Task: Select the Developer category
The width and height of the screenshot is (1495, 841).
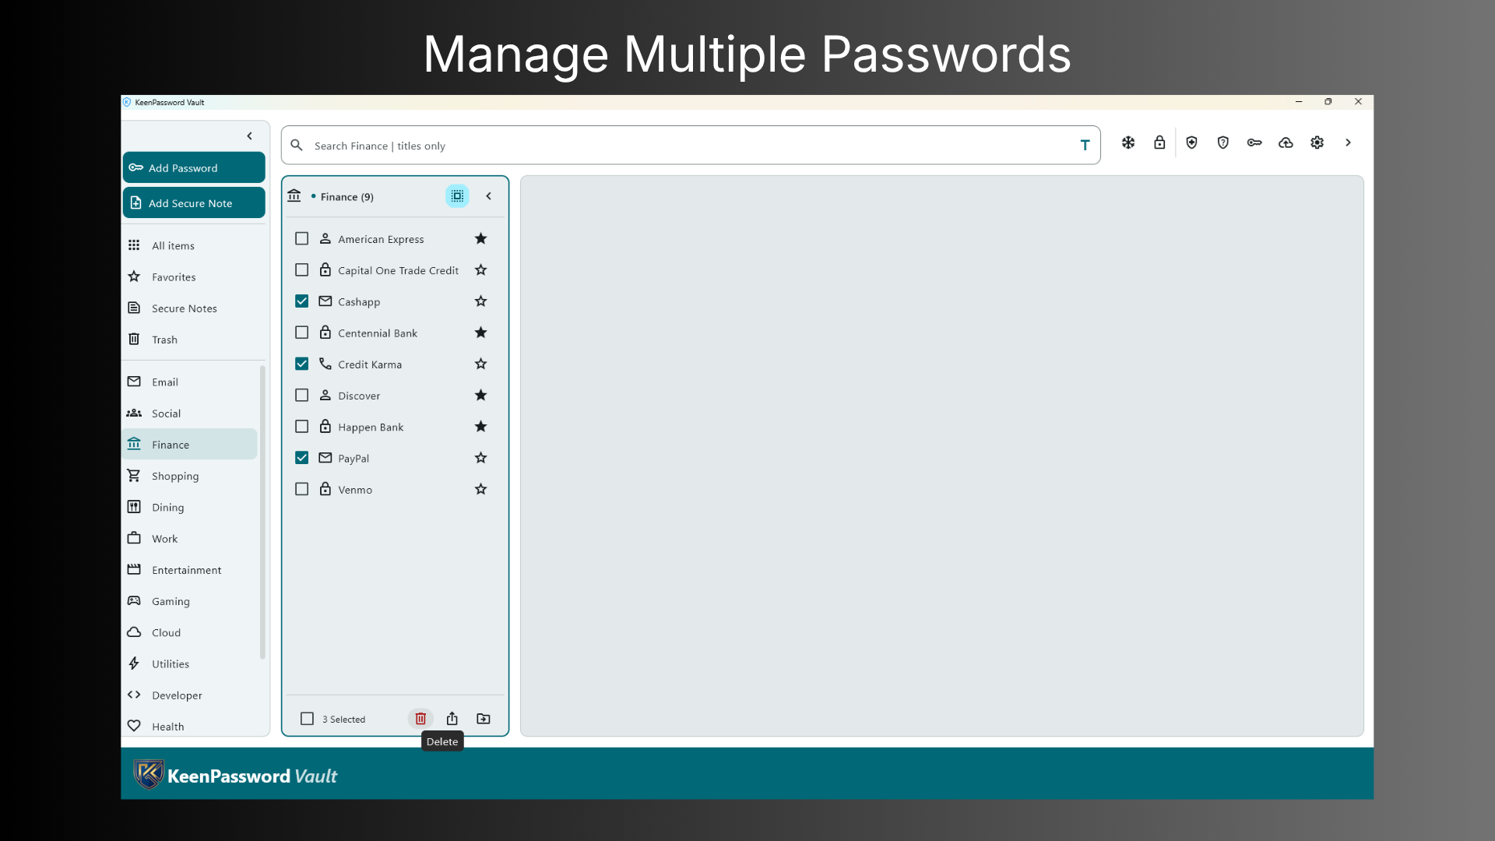Action: [x=190, y=695]
